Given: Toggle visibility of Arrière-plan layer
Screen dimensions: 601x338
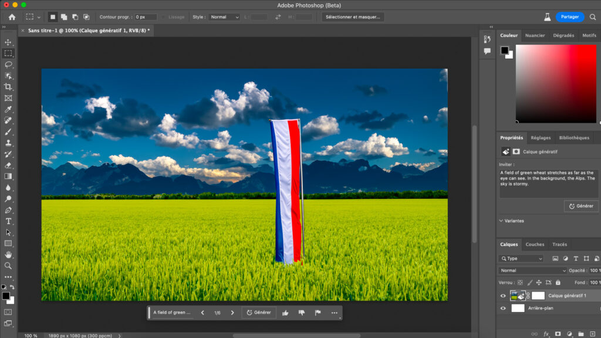Looking at the screenshot, I should pyautogui.click(x=503, y=308).
